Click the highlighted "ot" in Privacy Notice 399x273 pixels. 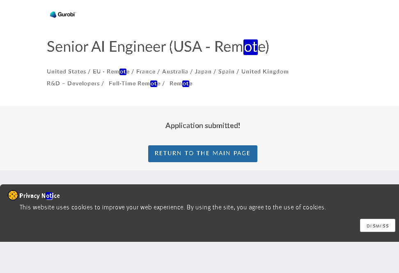(49, 196)
